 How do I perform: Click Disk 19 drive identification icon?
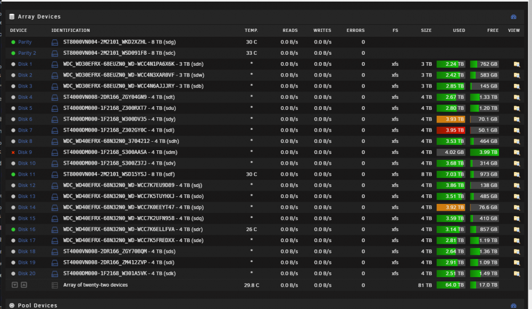point(55,263)
